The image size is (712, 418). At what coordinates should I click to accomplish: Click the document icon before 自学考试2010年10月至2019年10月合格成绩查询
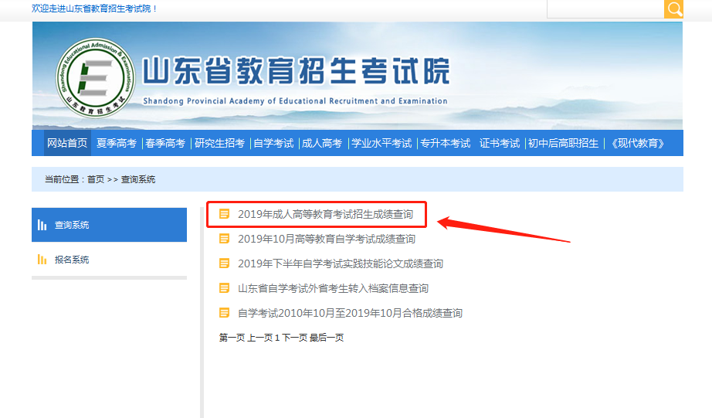(x=224, y=313)
